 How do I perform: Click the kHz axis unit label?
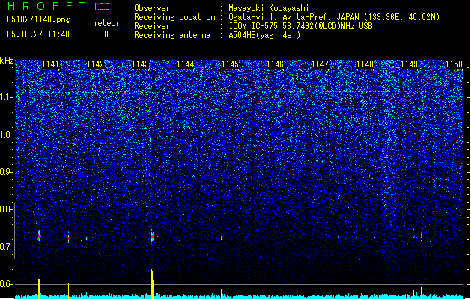pyautogui.click(x=7, y=61)
